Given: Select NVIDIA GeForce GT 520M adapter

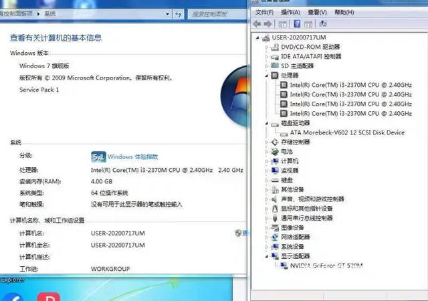Looking at the screenshot, I should pos(326,266).
